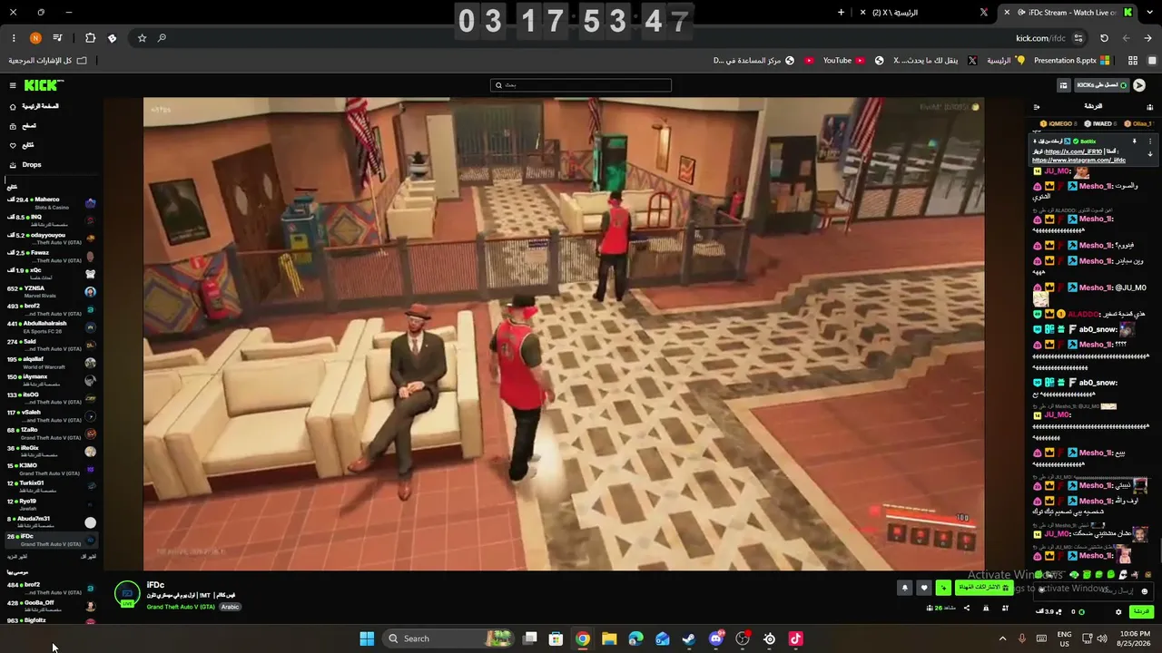Select the Turkix01 sidebar channel
The image size is (1162, 653).
point(51,486)
